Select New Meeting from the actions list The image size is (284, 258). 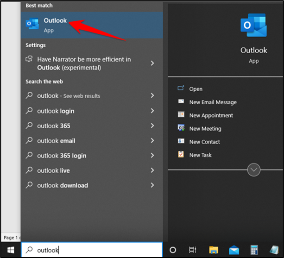pos(205,128)
